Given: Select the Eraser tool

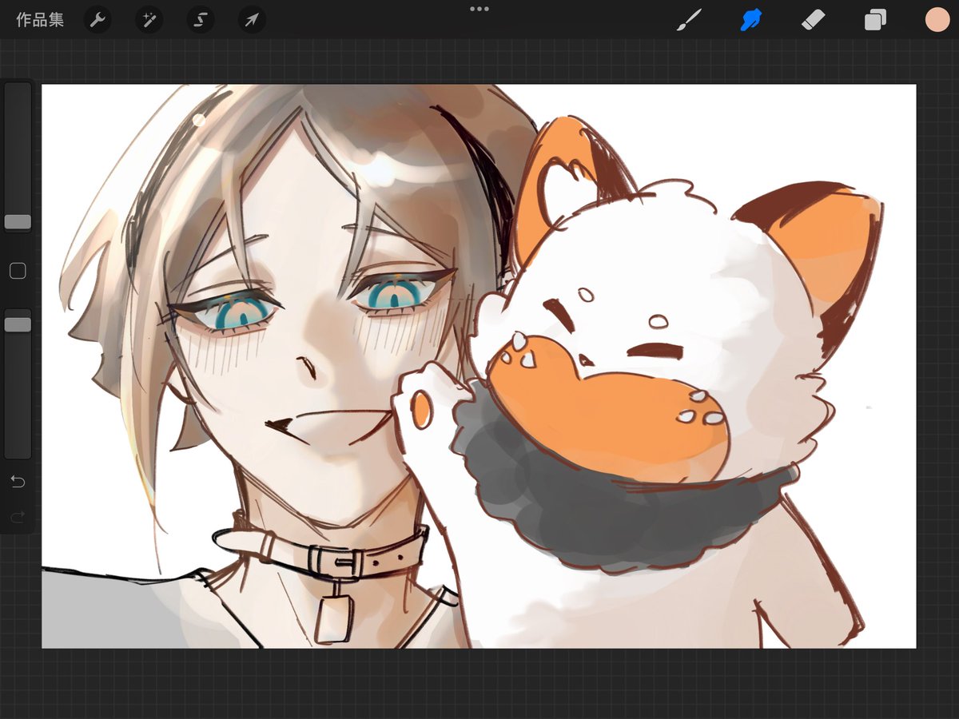Looking at the screenshot, I should click(813, 20).
